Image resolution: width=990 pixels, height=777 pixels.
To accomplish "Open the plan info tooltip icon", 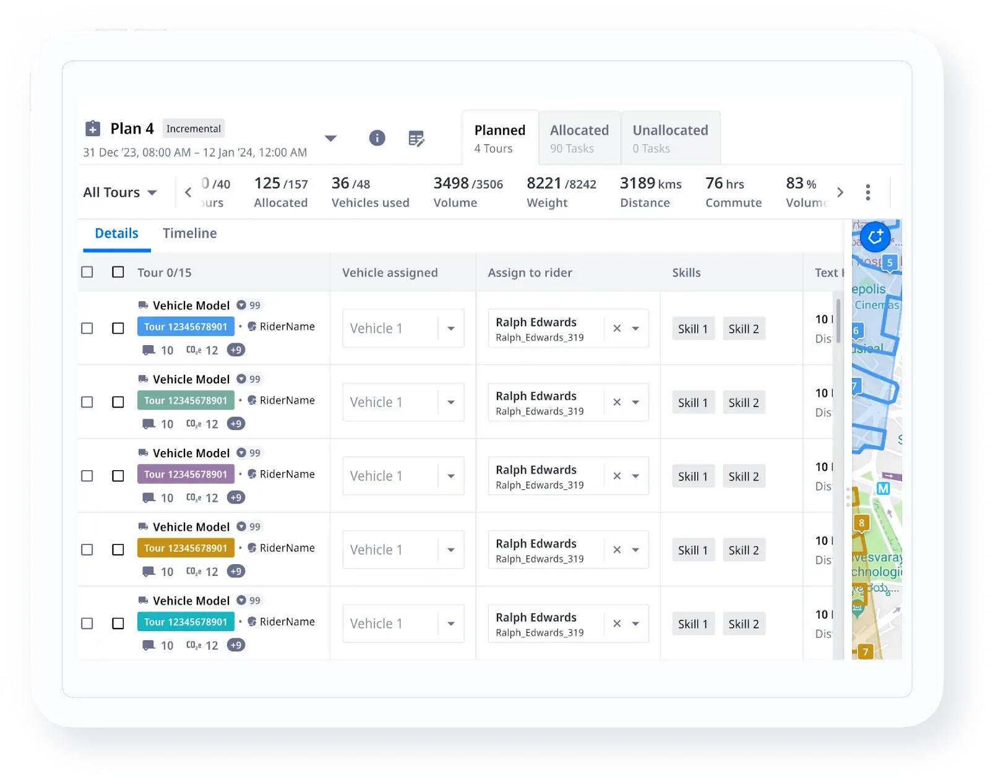I will (377, 139).
